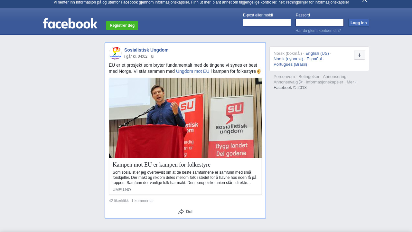Click the UMEU.NO source label
Image resolution: width=412 pixels, height=232 pixels.
122,190
